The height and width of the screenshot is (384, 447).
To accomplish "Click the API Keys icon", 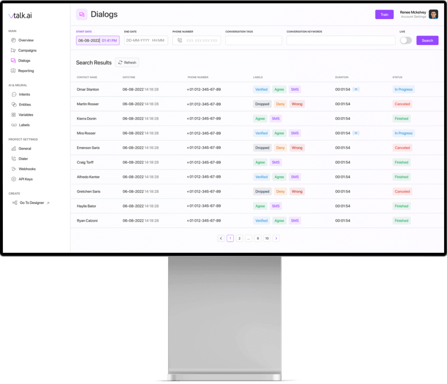I will point(14,179).
